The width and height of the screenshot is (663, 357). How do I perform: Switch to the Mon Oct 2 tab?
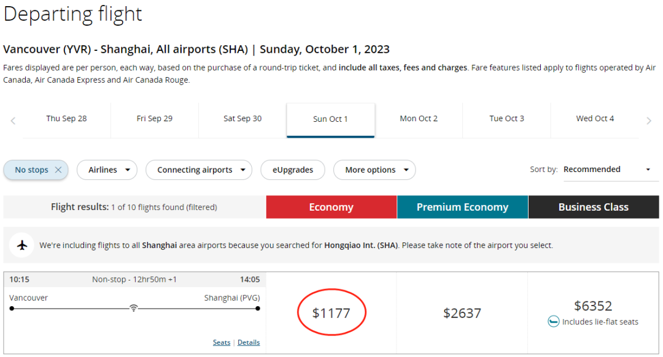pyautogui.click(x=419, y=119)
